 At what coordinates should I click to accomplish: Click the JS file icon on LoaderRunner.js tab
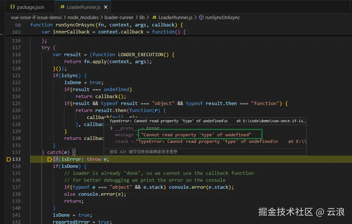click(63, 7)
